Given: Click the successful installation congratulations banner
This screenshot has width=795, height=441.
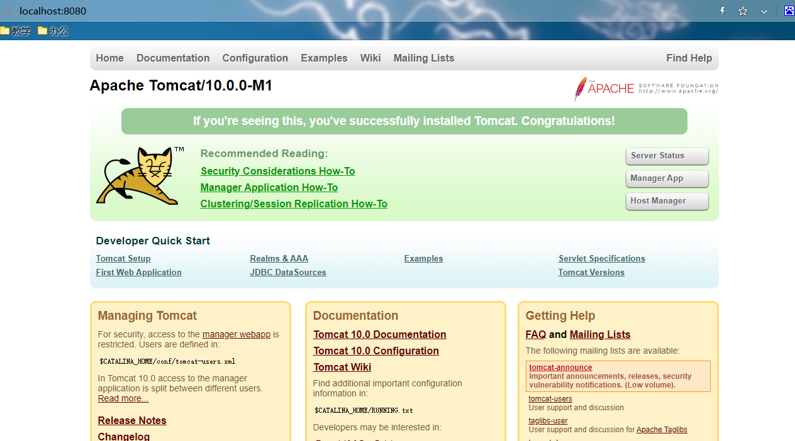Looking at the screenshot, I should 404,121.
